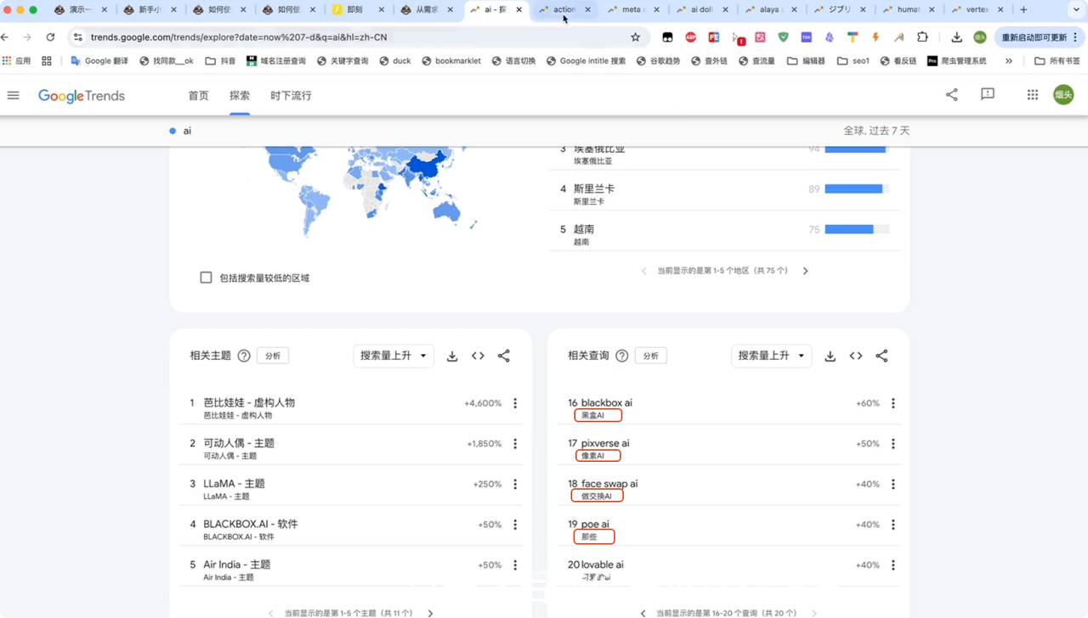Viewport: 1088px width, 618px height.
Task: Click 分析 button in 相关主题
Action: pyautogui.click(x=273, y=356)
